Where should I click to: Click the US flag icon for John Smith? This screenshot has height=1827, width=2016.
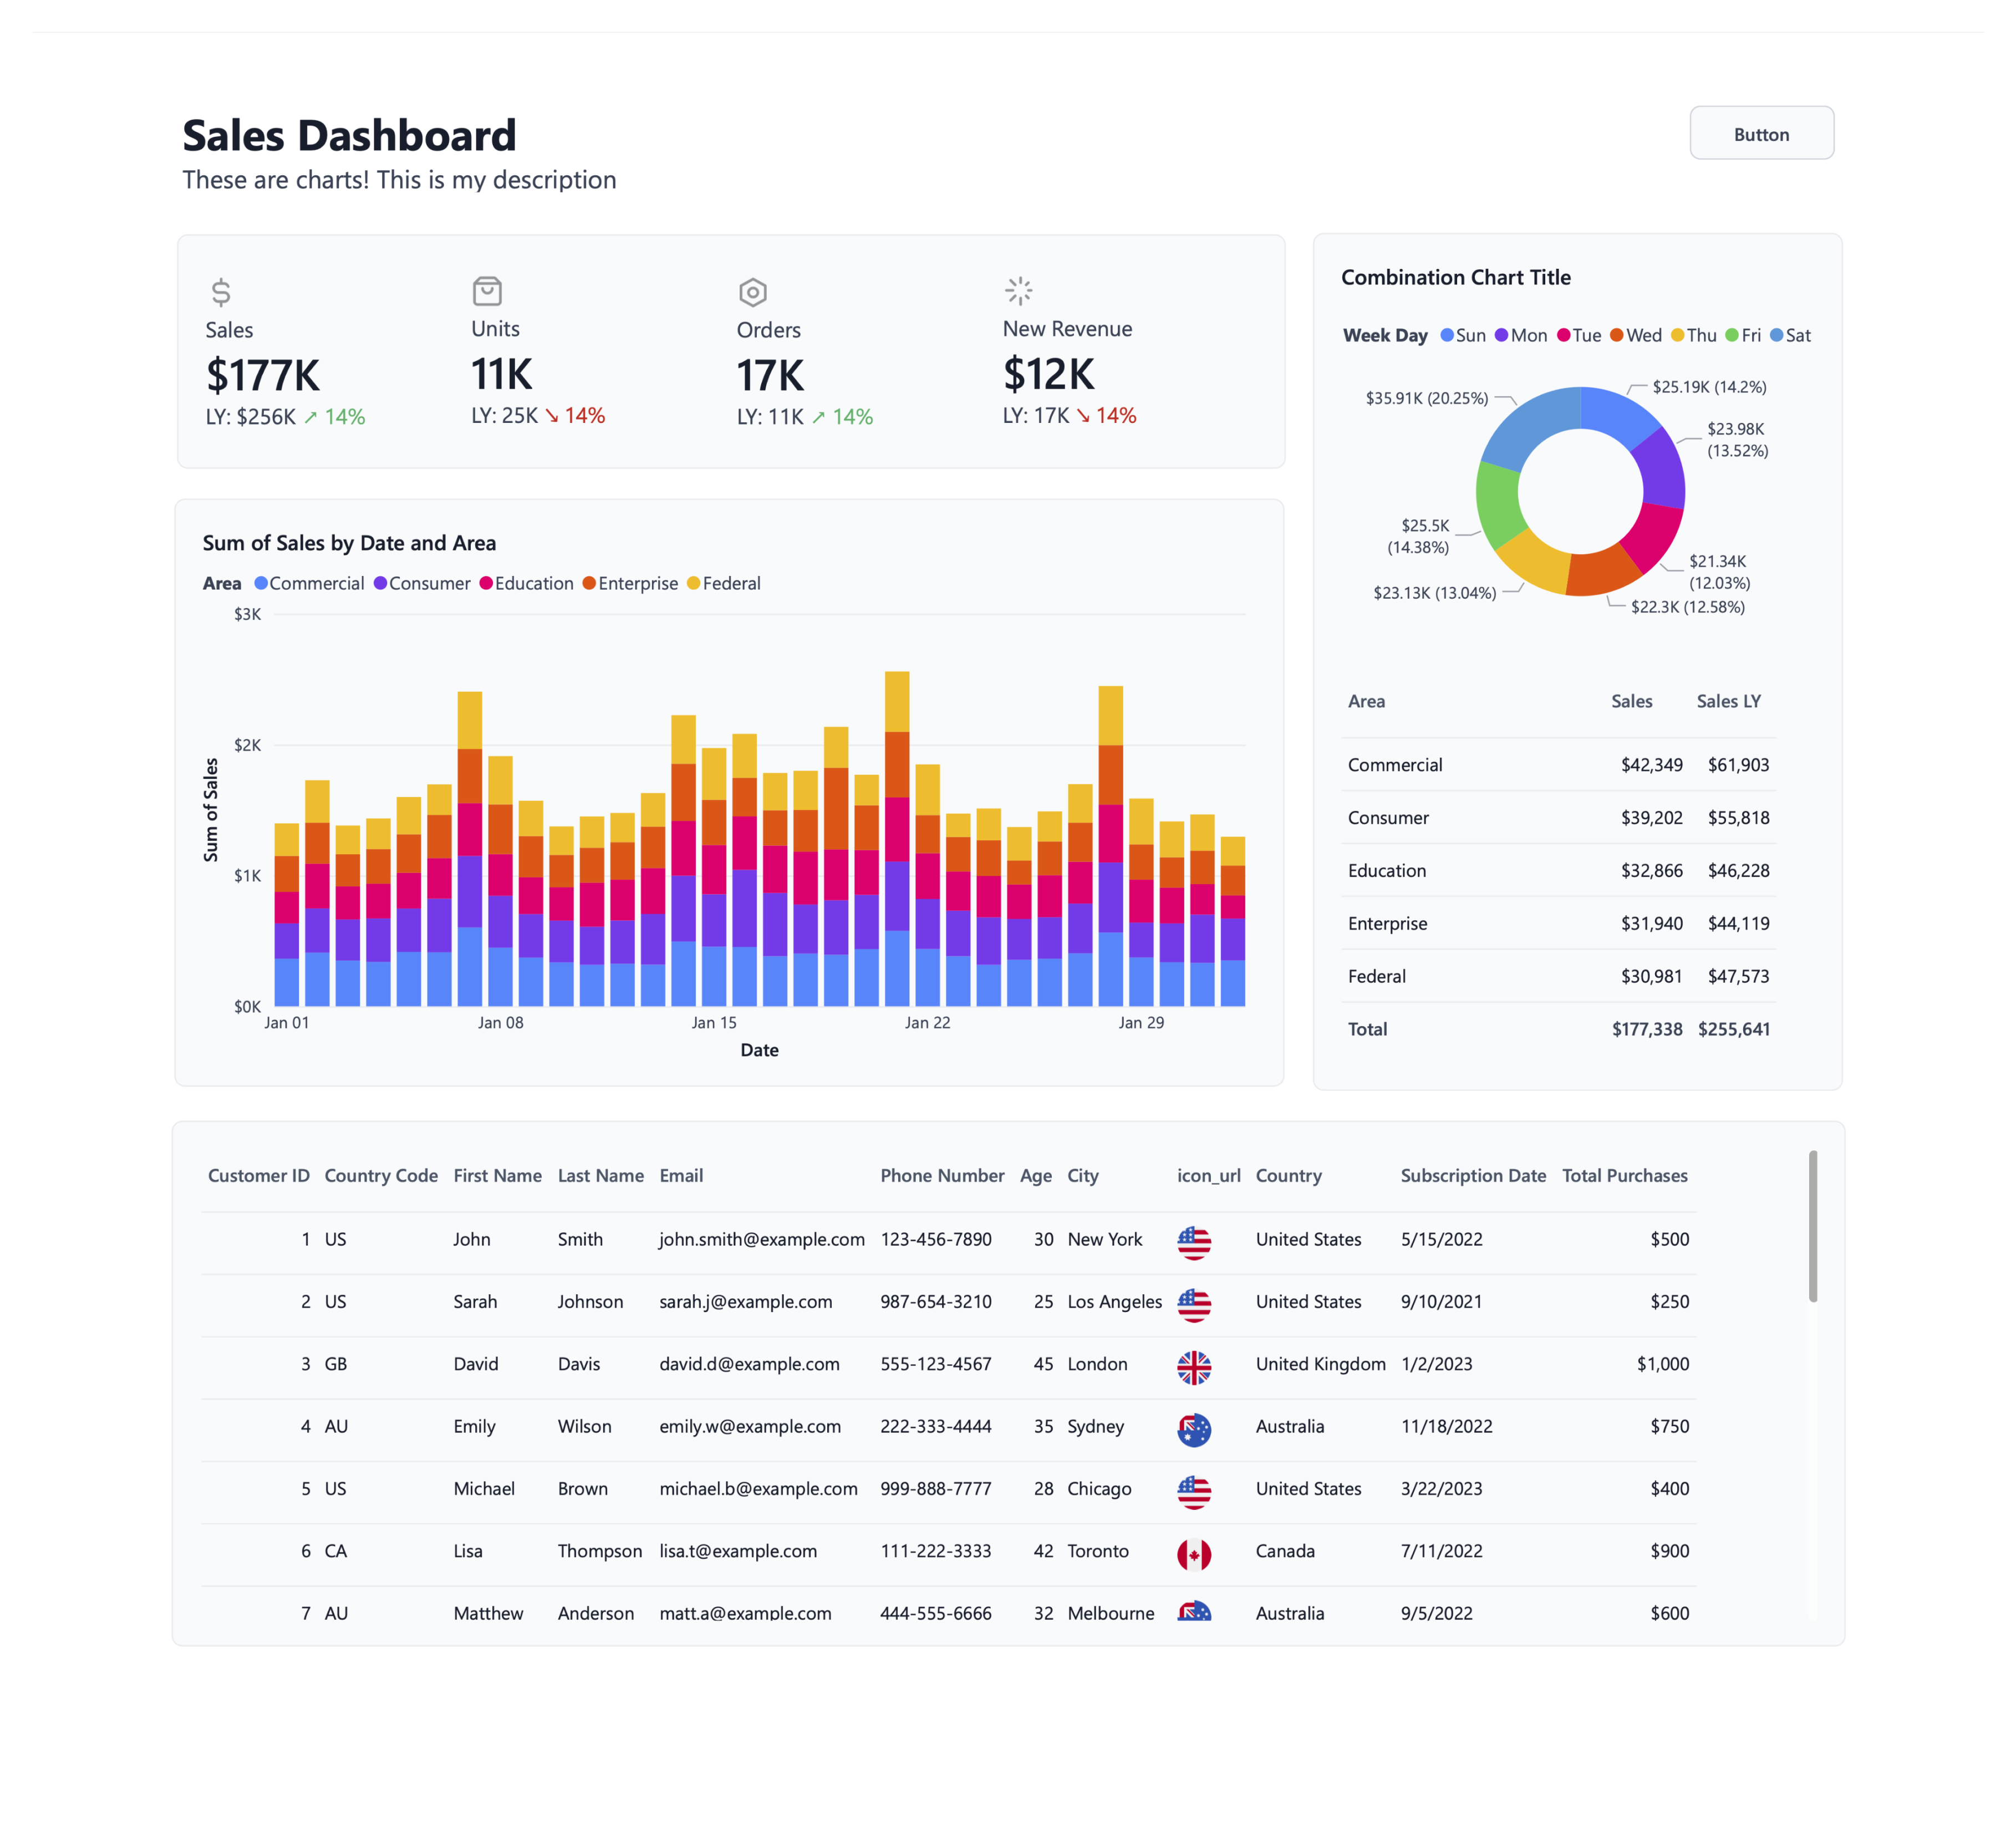pos(1195,1243)
